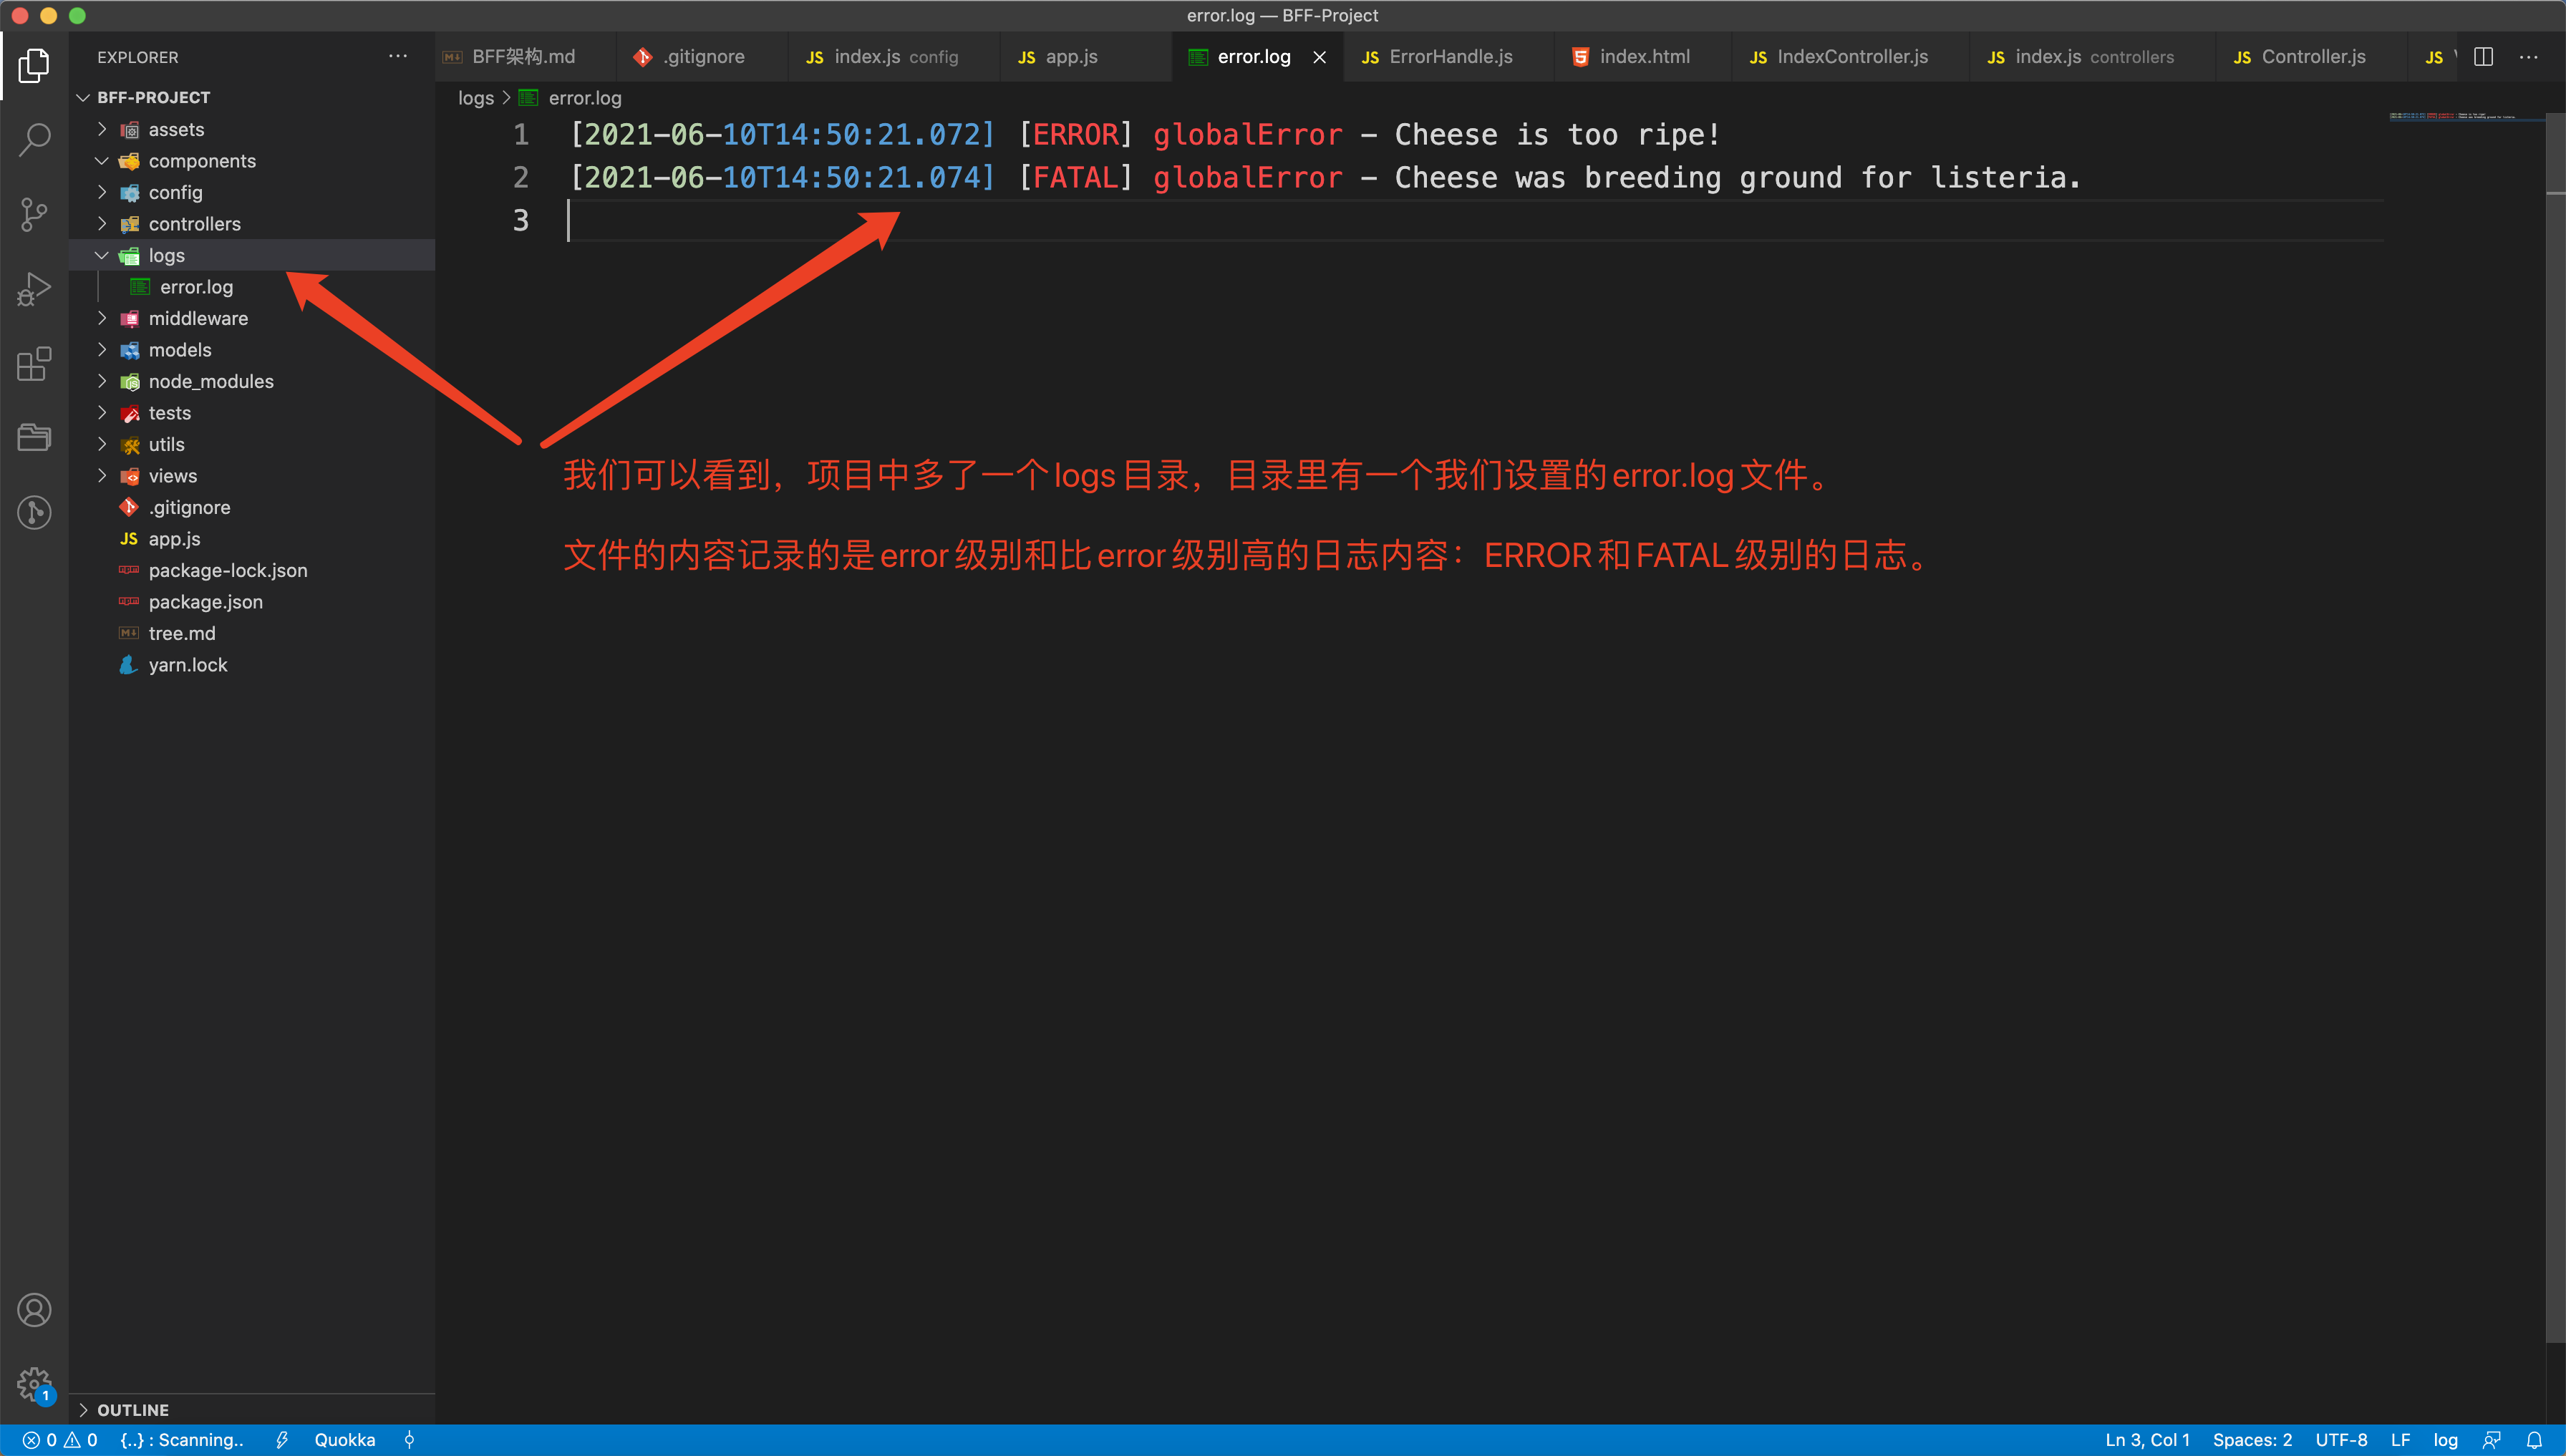
Task: Click logs in the breadcrumb
Action: [476, 98]
